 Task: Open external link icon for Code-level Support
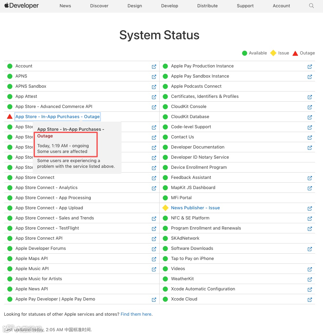click(x=310, y=127)
